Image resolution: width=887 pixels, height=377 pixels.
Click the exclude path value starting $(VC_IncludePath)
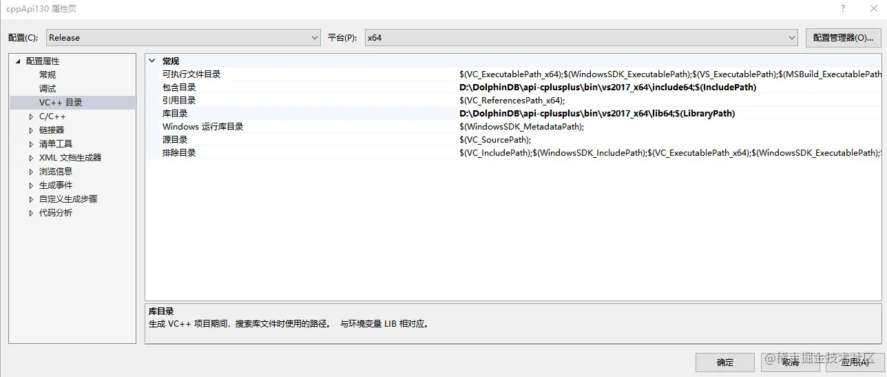670,153
